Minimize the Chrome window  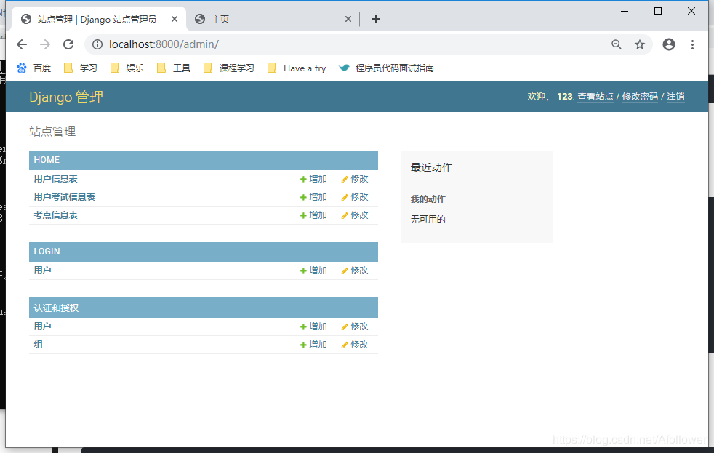[625, 11]
